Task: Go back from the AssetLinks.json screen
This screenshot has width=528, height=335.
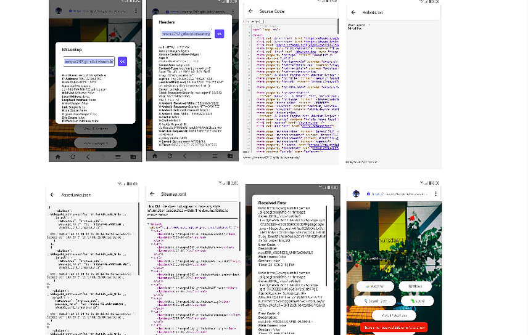Action: coord(52,195)
